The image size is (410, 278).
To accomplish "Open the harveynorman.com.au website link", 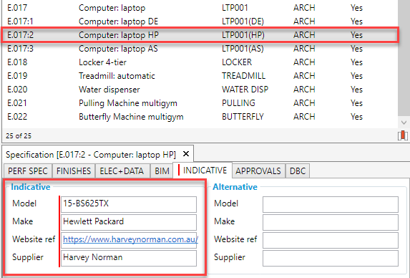I will point(130,239).
